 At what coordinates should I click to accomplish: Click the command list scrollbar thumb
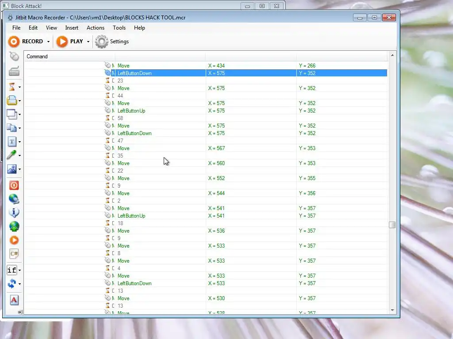click(392, 225)
